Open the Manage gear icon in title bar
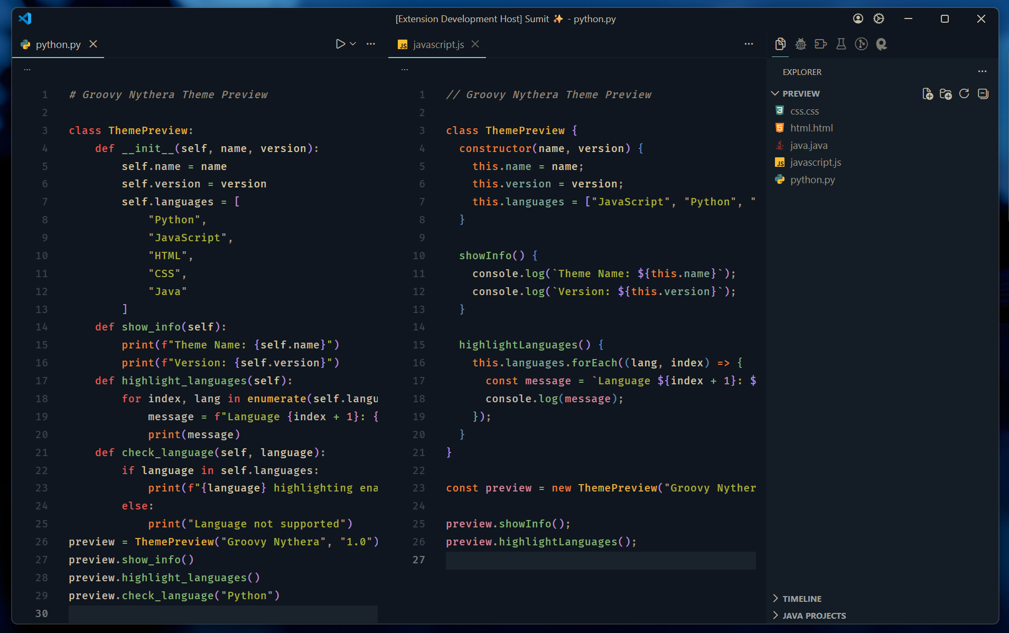 click(x=879, y=19)
